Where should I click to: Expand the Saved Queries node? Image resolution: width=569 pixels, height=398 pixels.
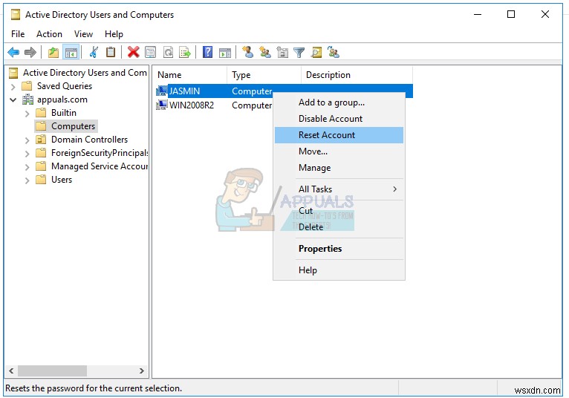tap(13, 87)
